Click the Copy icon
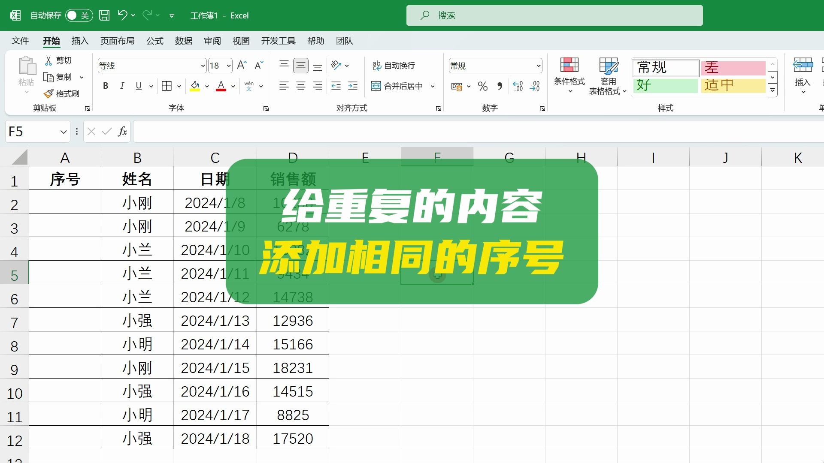 (48, 77)
